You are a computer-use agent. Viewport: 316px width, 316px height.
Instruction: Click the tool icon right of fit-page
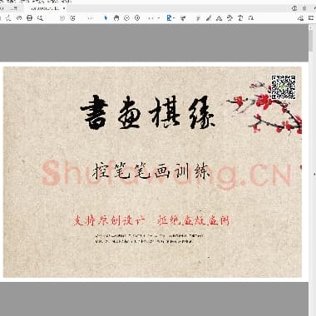point(183,18)
